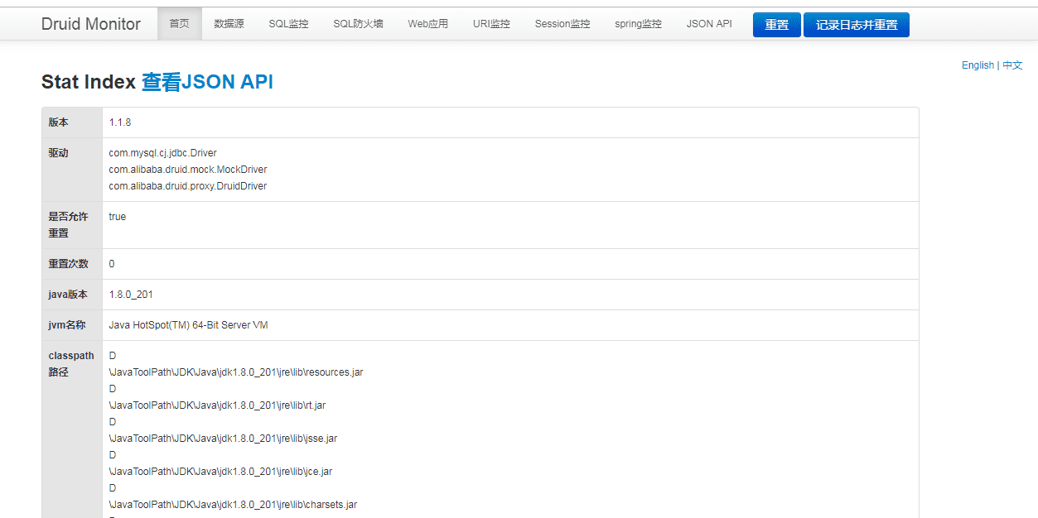This screenshot has height=518, width=1038.
Task: Switch language to 中文
Action: coord(1012,65)
